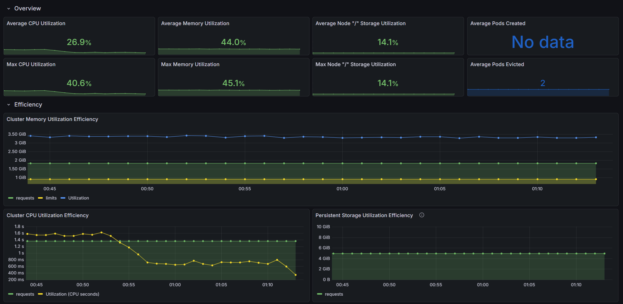Toggle the limits series in Cluster Memory panel
Image resolution: width=623 pixels, height=304 pixels.
click(x=51, y=198)
